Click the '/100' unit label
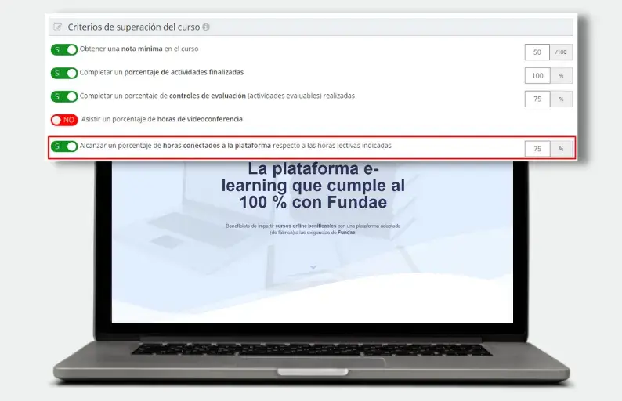Image resolution: width=622 pixels, height=401 pixels. [x=561, y=52]
